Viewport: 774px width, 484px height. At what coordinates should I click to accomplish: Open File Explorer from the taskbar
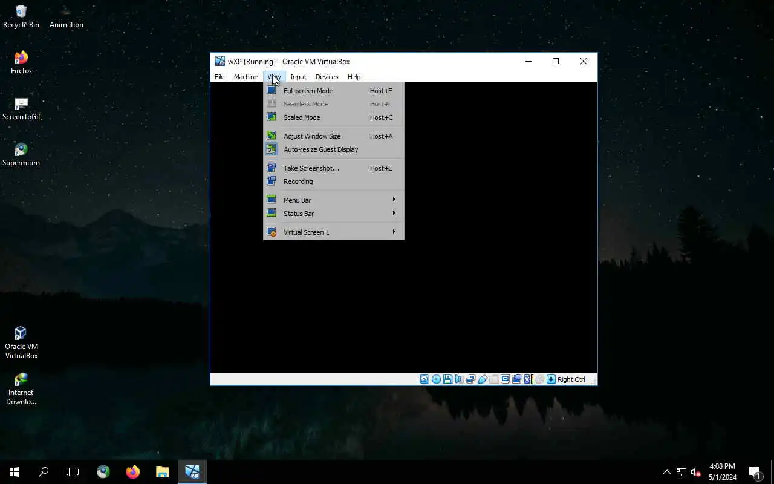[x=162, y=472]
